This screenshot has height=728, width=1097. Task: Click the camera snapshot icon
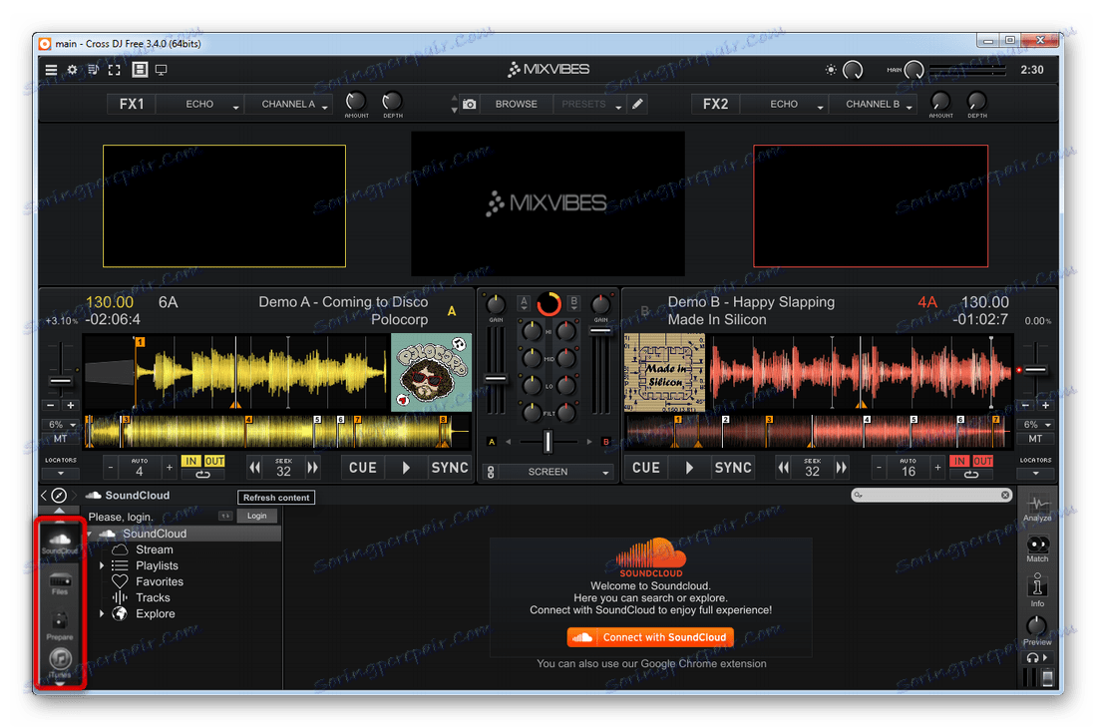[x=469, y=104]
